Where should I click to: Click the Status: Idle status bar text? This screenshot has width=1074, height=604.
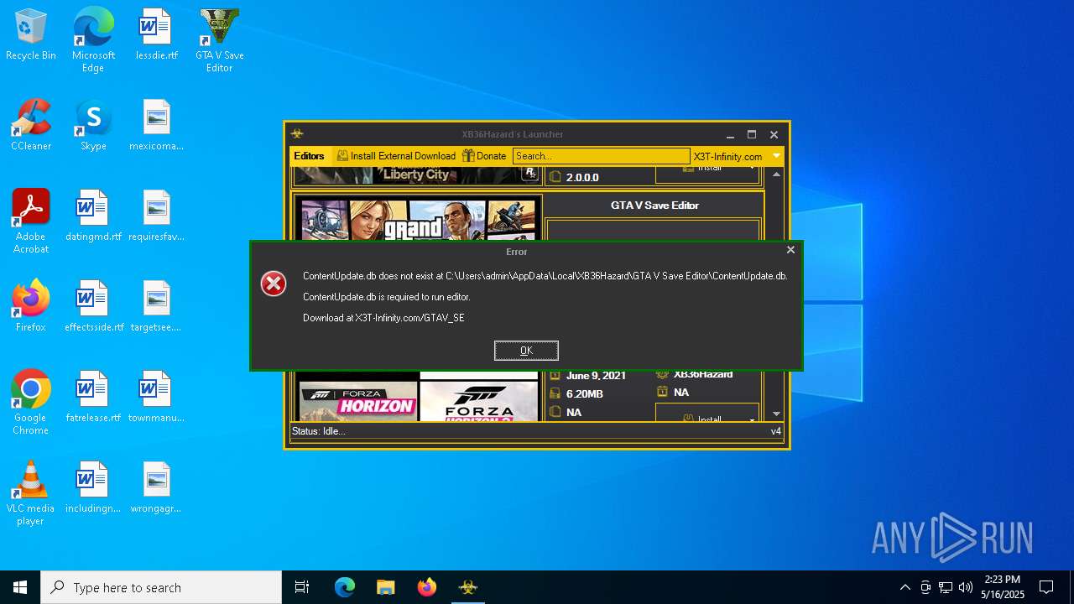click(318, 431)
